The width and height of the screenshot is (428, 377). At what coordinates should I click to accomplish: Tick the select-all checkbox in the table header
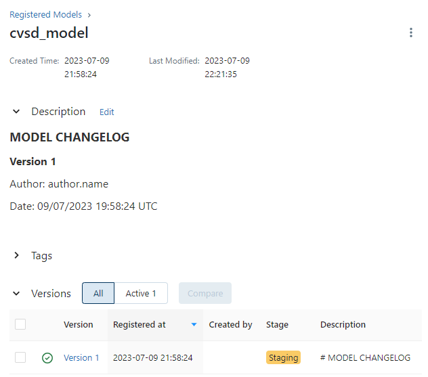click(20, 325)
